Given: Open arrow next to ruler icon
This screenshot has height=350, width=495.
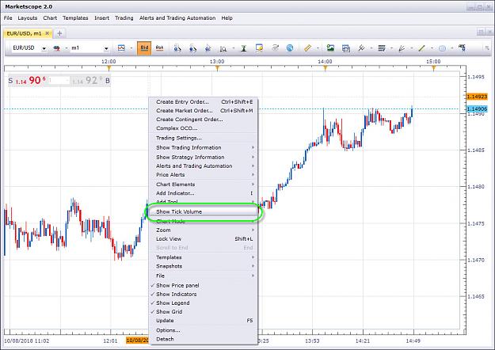Looking at the screenshot, I should point(318,48).
